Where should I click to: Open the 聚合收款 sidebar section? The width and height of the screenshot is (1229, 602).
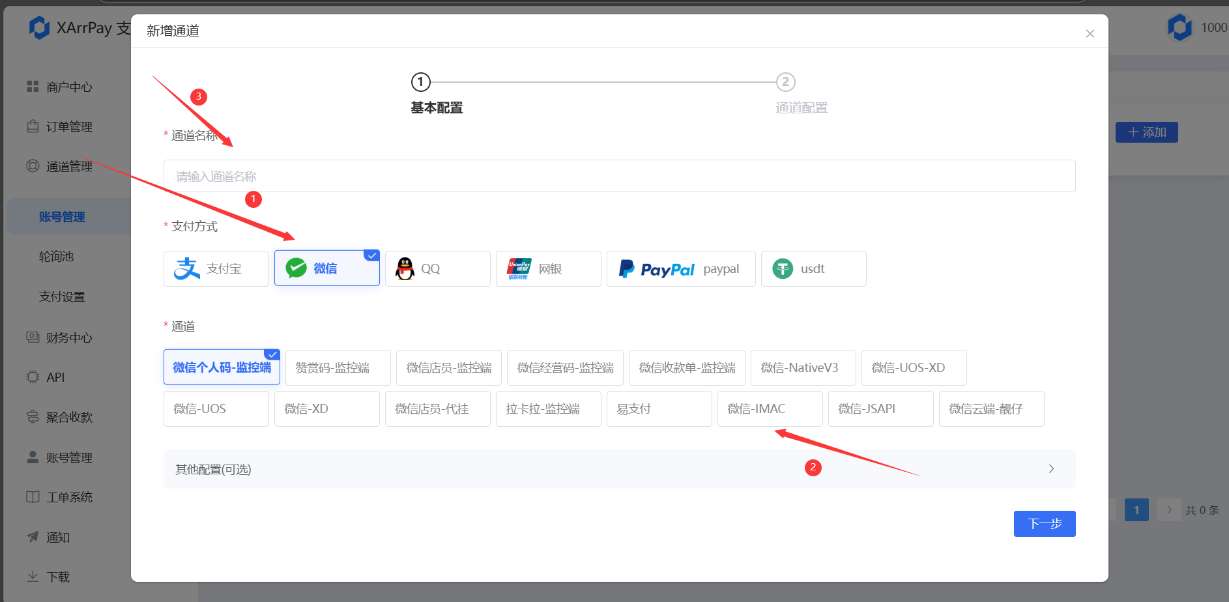click(x=68, y=416)
